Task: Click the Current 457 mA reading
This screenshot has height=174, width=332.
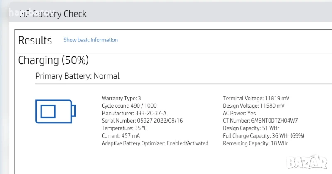Action: point(121,136)
